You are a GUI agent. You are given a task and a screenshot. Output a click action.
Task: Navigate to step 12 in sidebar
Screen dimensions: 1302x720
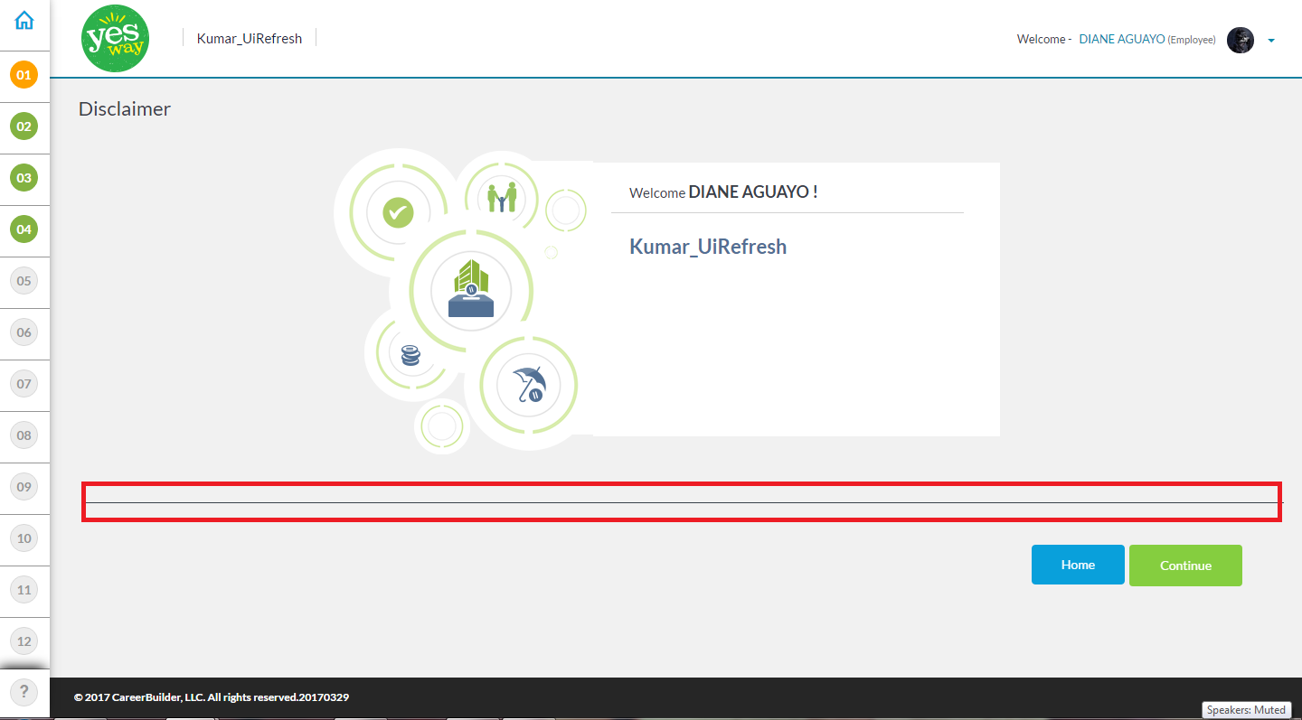(x=24, y=641)
